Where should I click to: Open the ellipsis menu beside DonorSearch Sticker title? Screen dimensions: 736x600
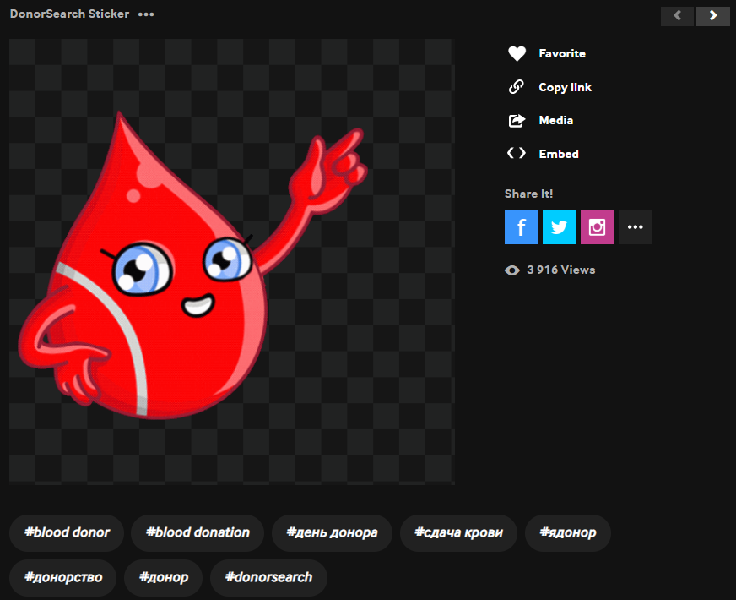pyautogui.click(x=146, y=15)
